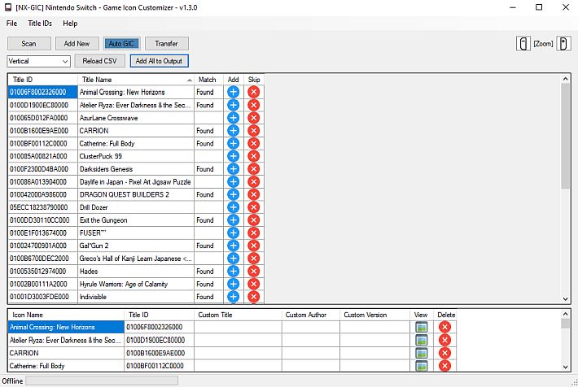Click the Icon Name column header
The height and width of the screenshot is (387, 578).
click(67, 315)
